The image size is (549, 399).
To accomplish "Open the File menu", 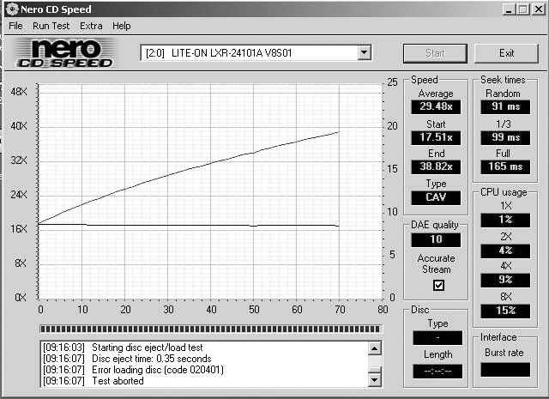I will click(15, 26).
